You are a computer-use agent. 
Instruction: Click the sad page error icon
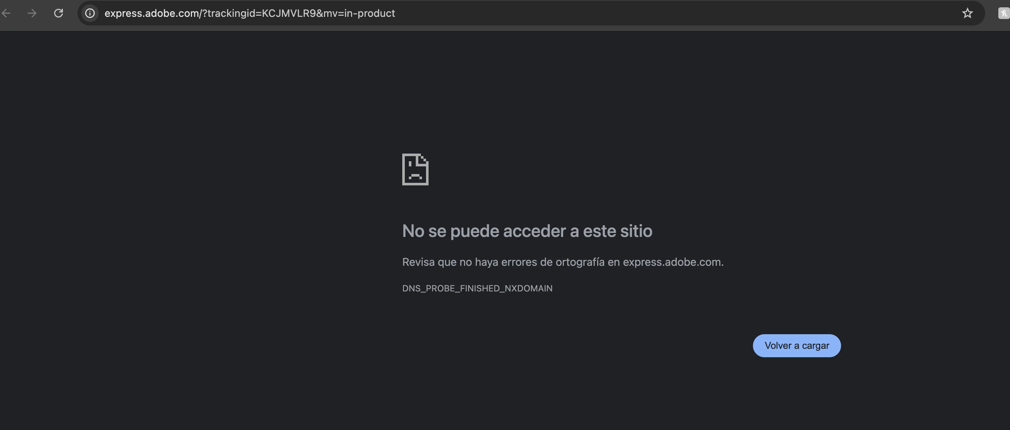415,169
